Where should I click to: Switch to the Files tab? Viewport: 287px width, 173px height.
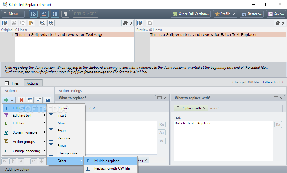[x=15, y=83]
